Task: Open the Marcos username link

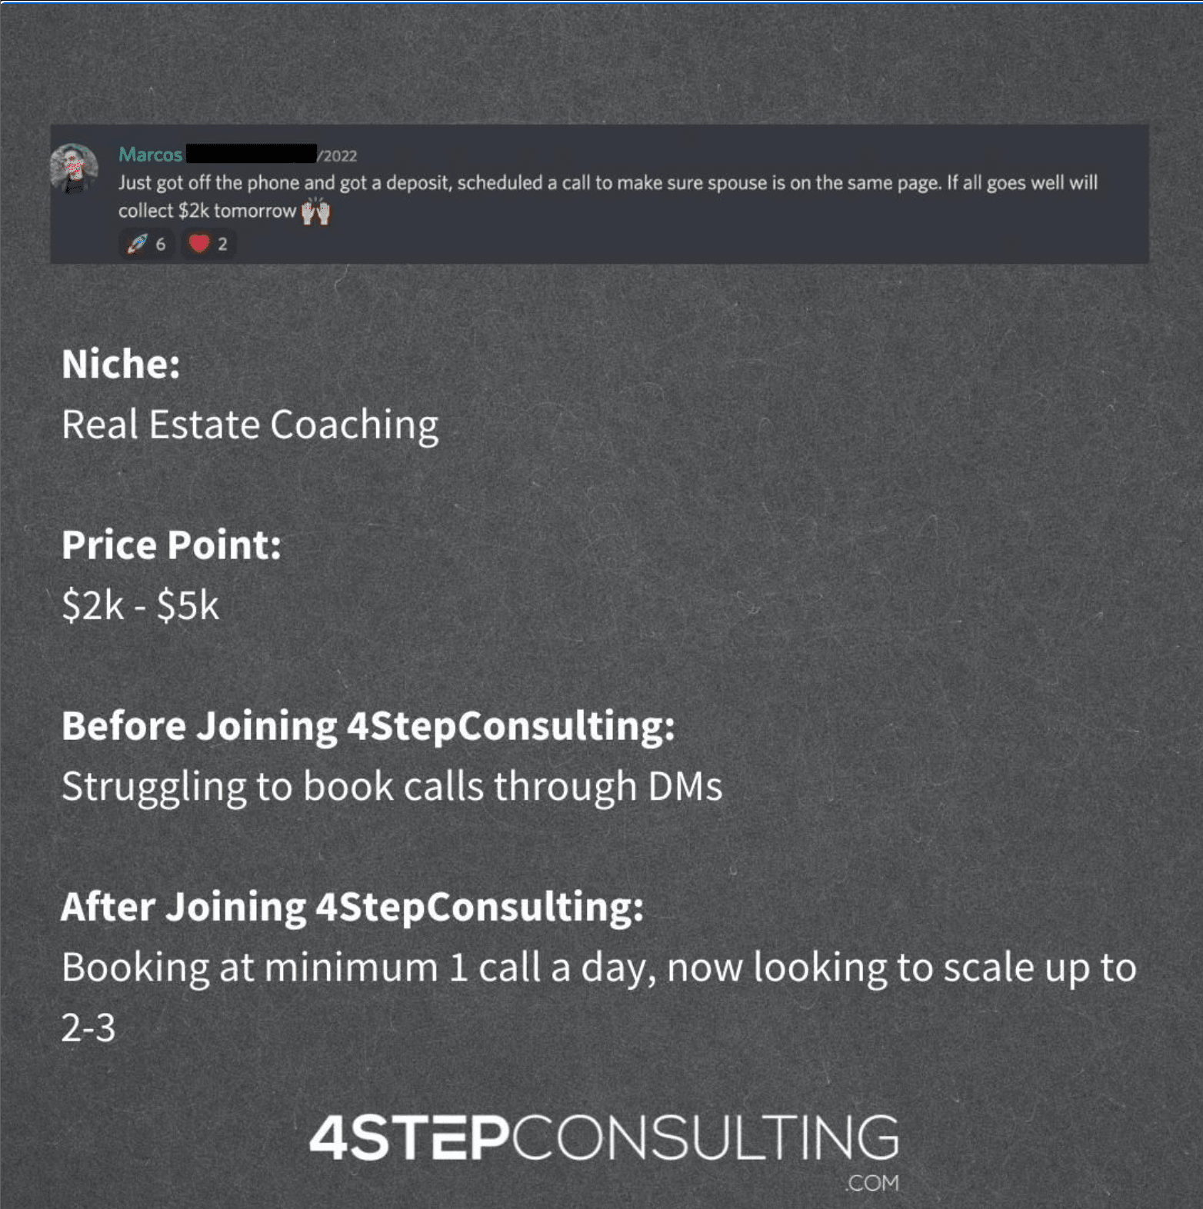Action: coord(150,155)
